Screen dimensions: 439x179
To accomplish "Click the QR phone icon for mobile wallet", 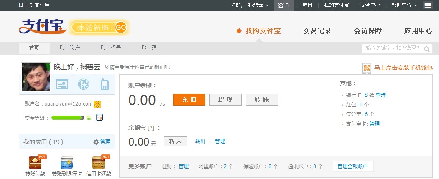I will pos(367,68).
